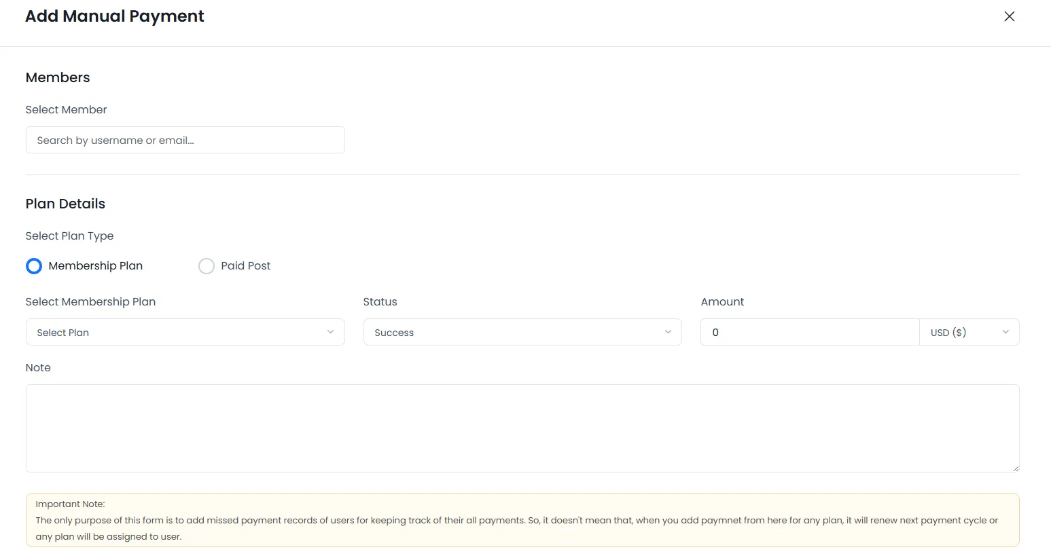Click inside the Note textarea

[x=522, y=428]
